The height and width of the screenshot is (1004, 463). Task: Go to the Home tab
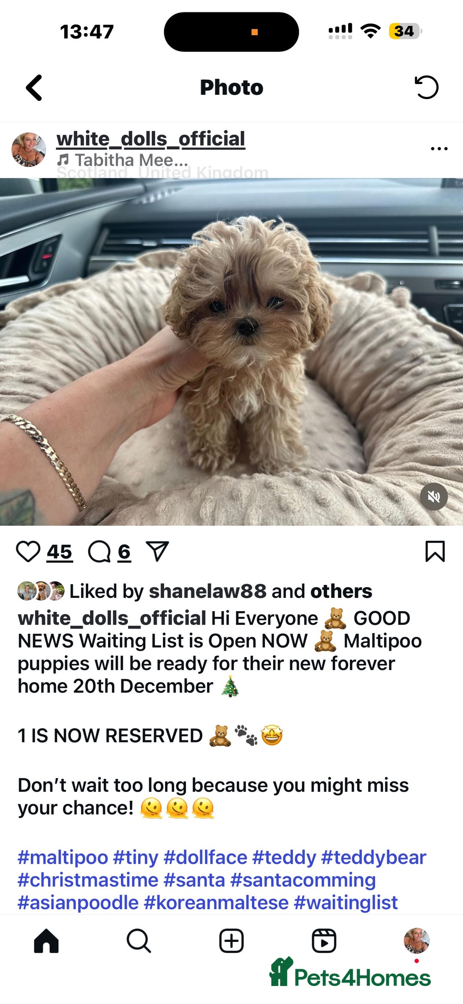(x=46, y=941)
